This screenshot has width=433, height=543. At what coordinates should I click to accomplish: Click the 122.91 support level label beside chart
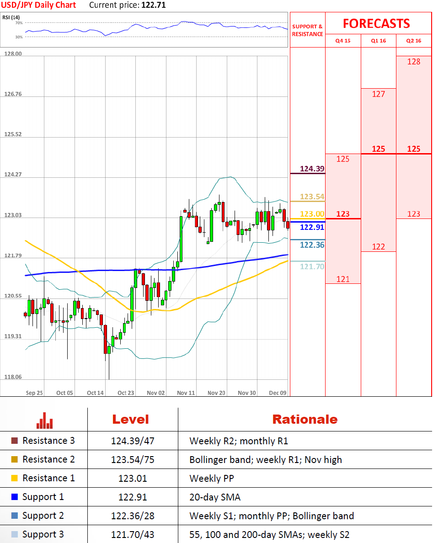pyautogui.click(x=312, y=227)
